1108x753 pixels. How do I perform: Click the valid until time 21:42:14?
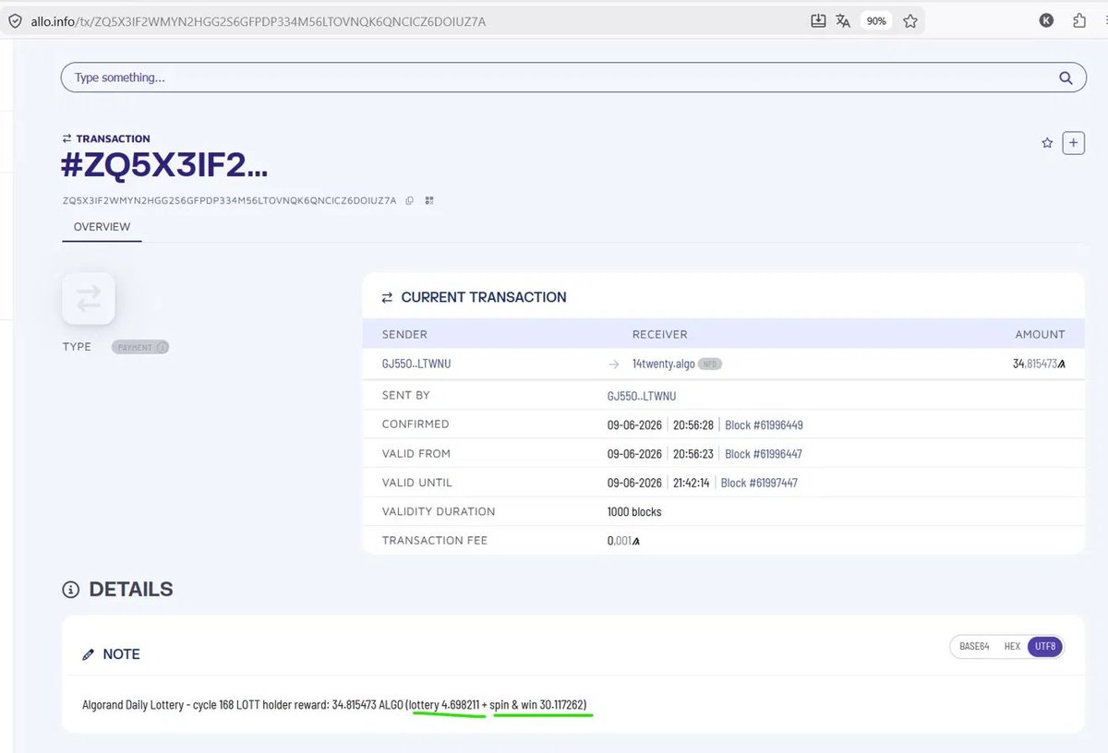692,483
